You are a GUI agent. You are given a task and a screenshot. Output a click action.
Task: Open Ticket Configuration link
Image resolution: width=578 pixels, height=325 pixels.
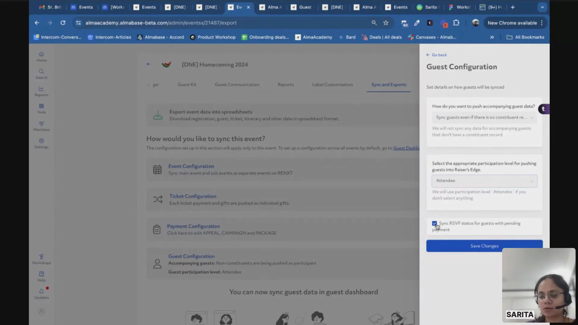[193, 196]
